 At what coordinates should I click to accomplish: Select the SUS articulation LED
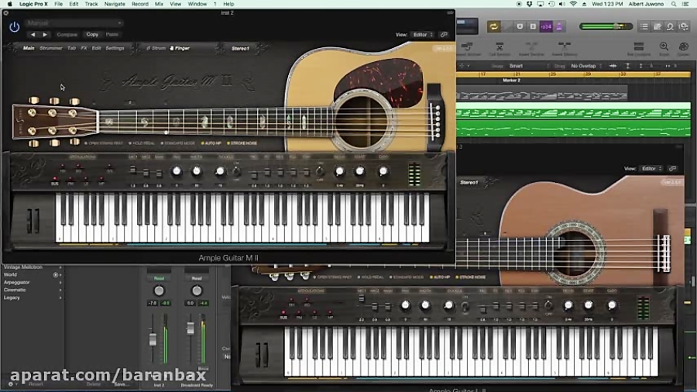click(x=55, y=179)
